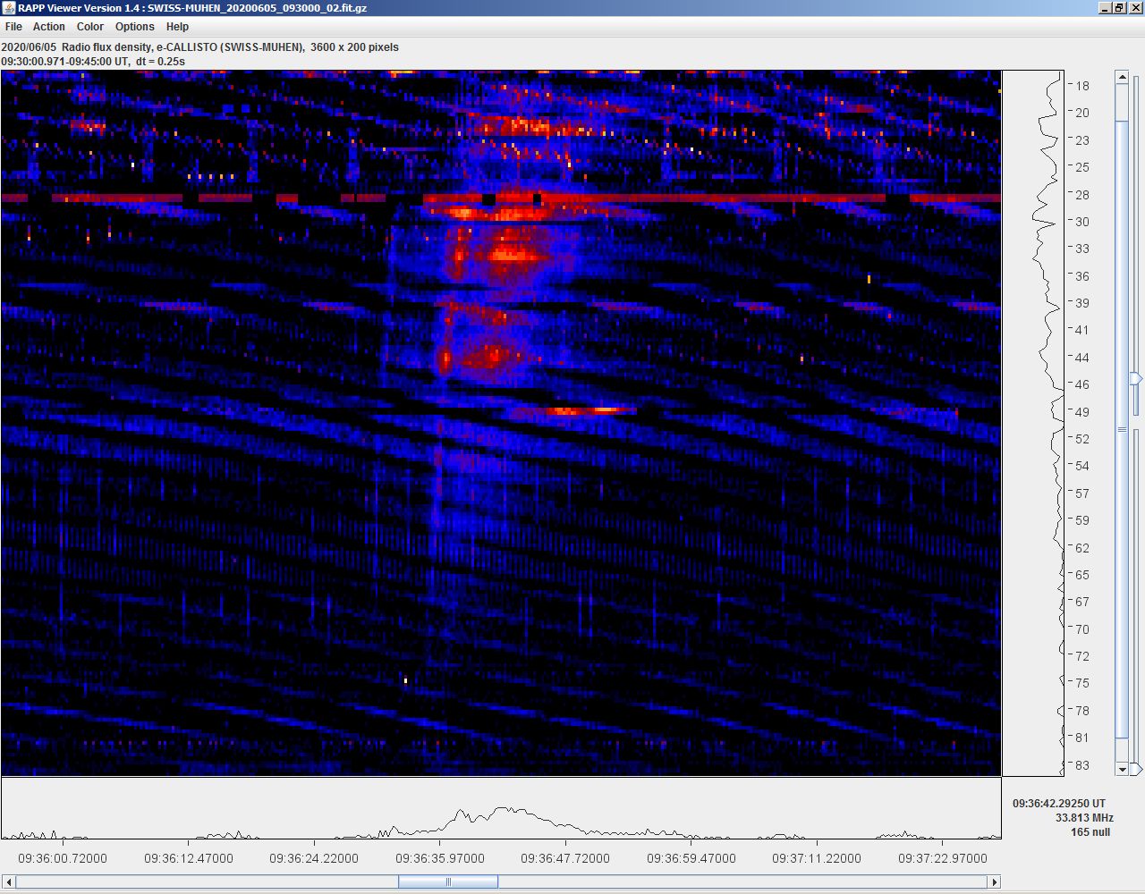Click the 83 MHz frequency axis label
This screenshot has width=1145, height=894.
tap(1082, 765)
